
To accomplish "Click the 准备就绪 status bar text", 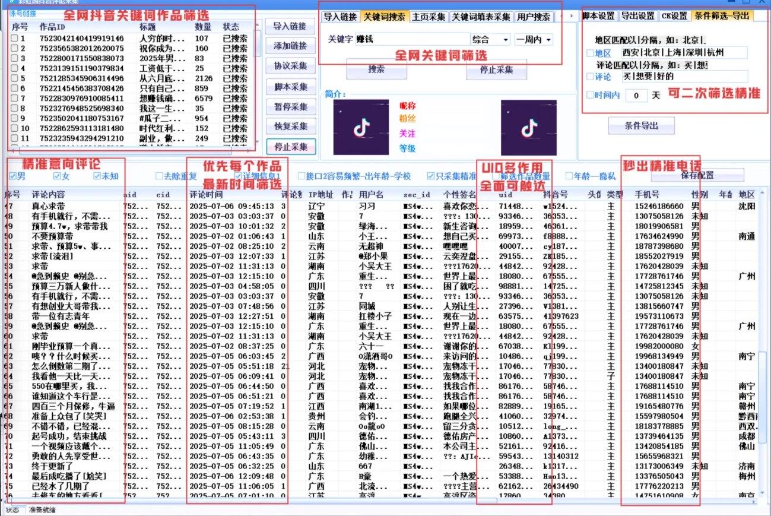I will [42, 510].
